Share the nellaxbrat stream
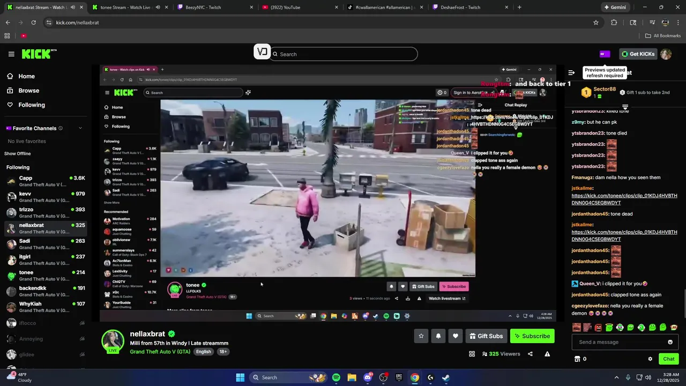The image size is (686, 386). point(530,354)
